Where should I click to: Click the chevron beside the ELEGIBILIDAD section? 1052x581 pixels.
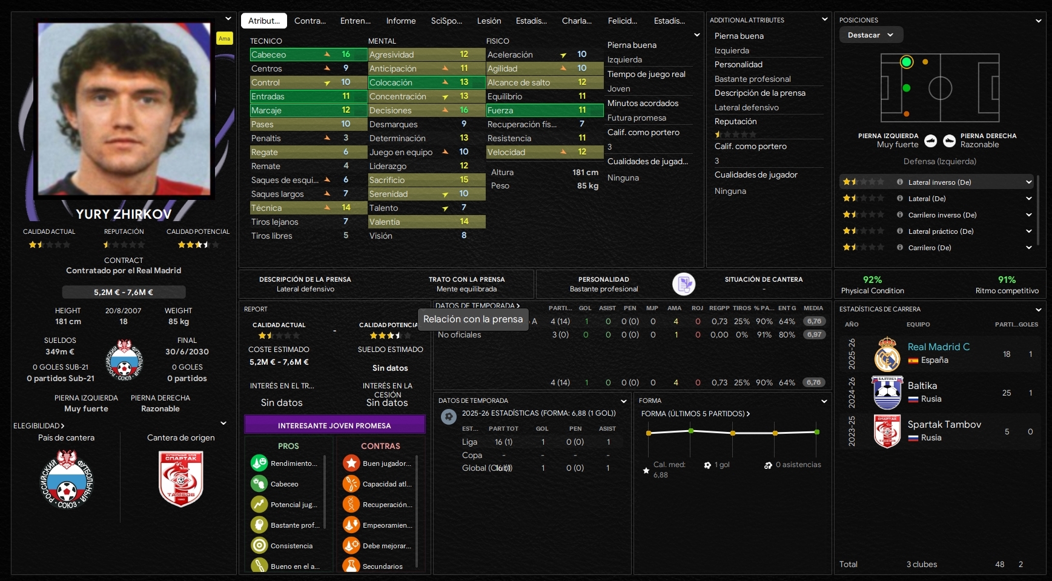pyautogui.click(x=223, y=423)
